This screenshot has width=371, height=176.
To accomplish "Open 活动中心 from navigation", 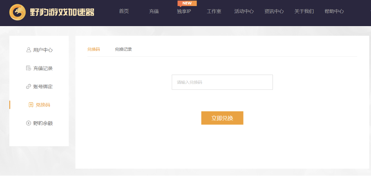I will tap(244, 11).
